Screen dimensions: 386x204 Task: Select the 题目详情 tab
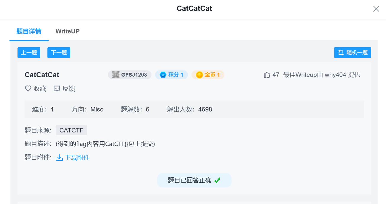(29, 31)
